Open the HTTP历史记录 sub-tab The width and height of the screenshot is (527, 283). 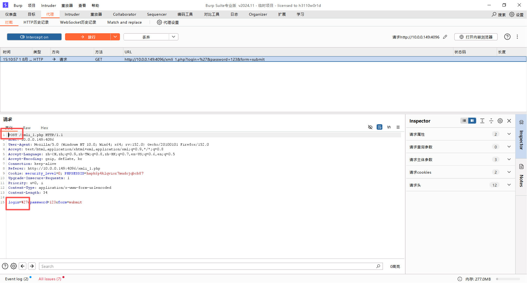click(36, 22)
